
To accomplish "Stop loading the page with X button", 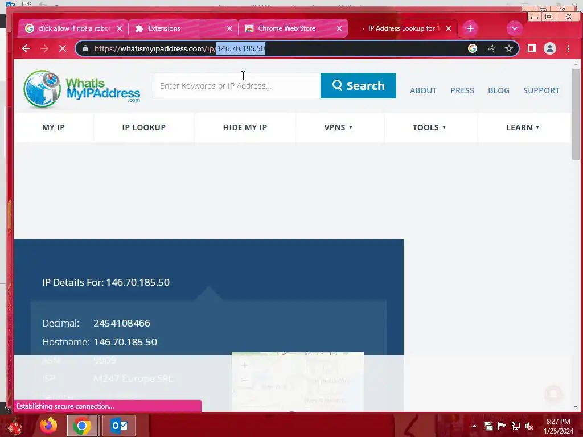I will click(63, 48).
